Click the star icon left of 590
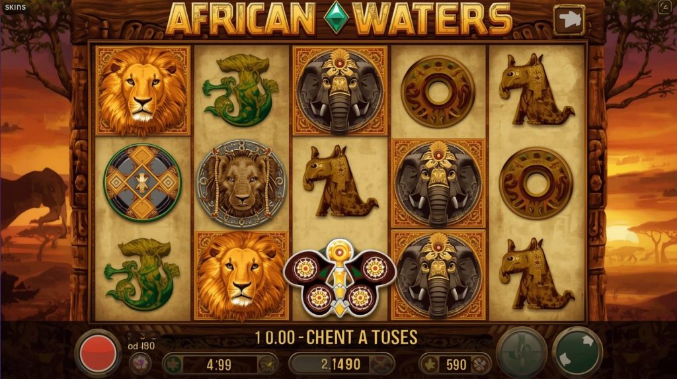Image resolution: width=677 pixels, height=379 pixels. (x=430, y=364)
